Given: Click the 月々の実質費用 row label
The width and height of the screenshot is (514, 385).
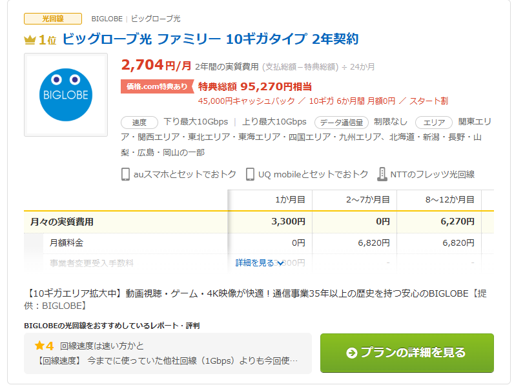Looking at the screenshot, I should 62,222.
